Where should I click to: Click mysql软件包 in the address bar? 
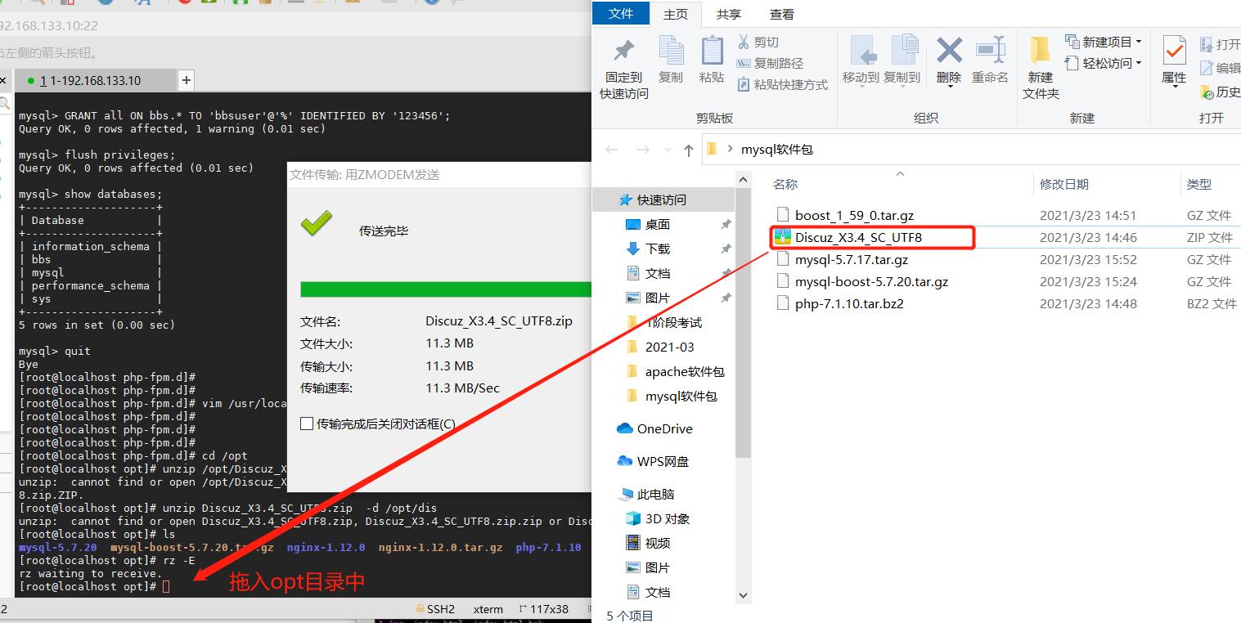[x=776, y=150]
